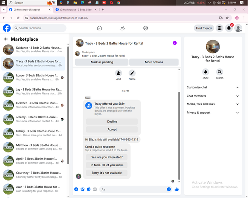Send quick reply 'In talks. I'll let you know.'
The image size is (248, 198).
tap(107, 165)
